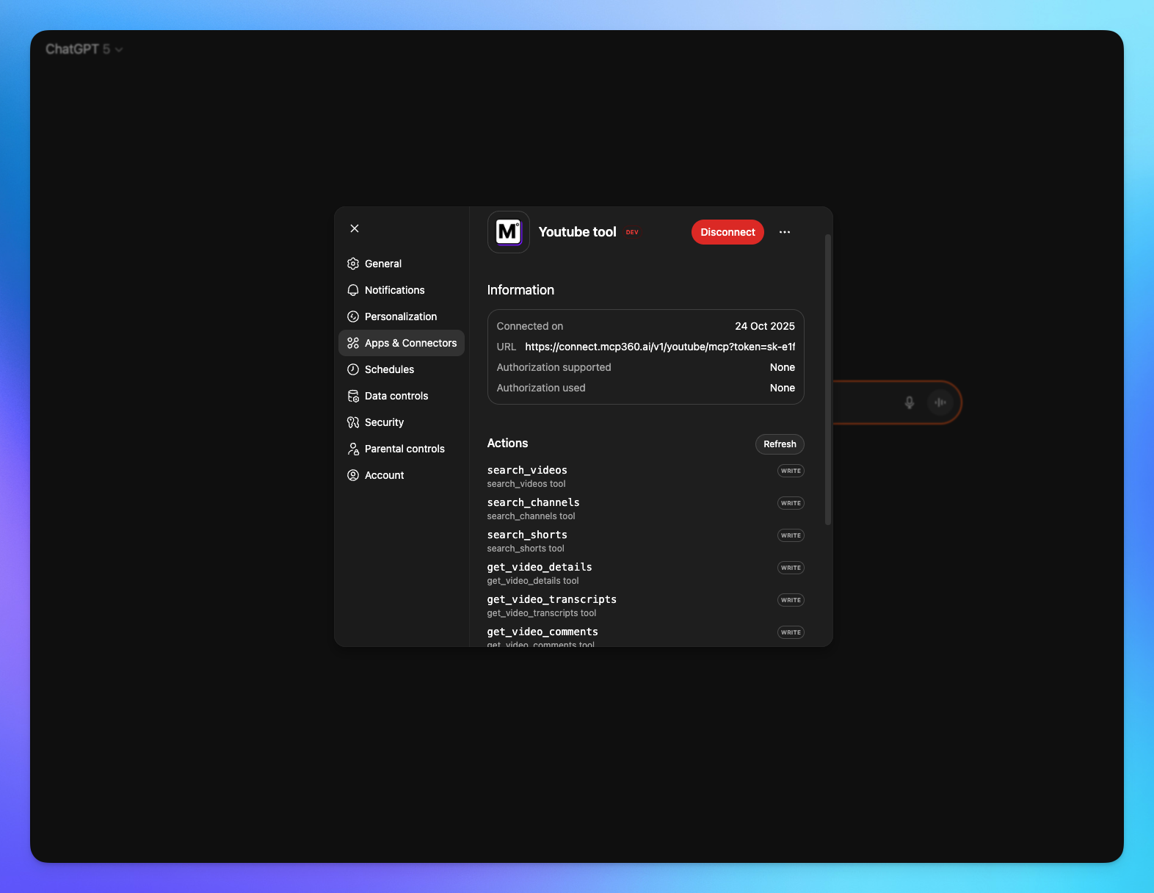Image resolution: width=1154 pixels, height=893 pixels.
Task: Click the Schedules clock icon
Action: coord(353,369)
